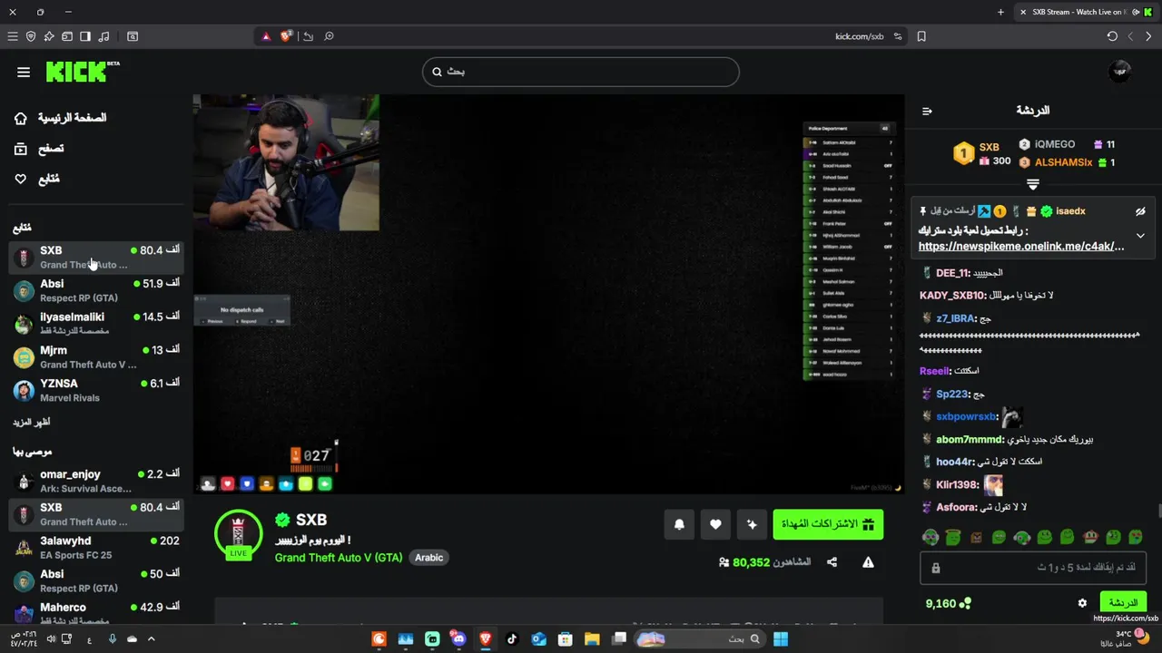1162x653 pixels.
Task: Open the new tab plus button
Action: [x=1000, y=12]
